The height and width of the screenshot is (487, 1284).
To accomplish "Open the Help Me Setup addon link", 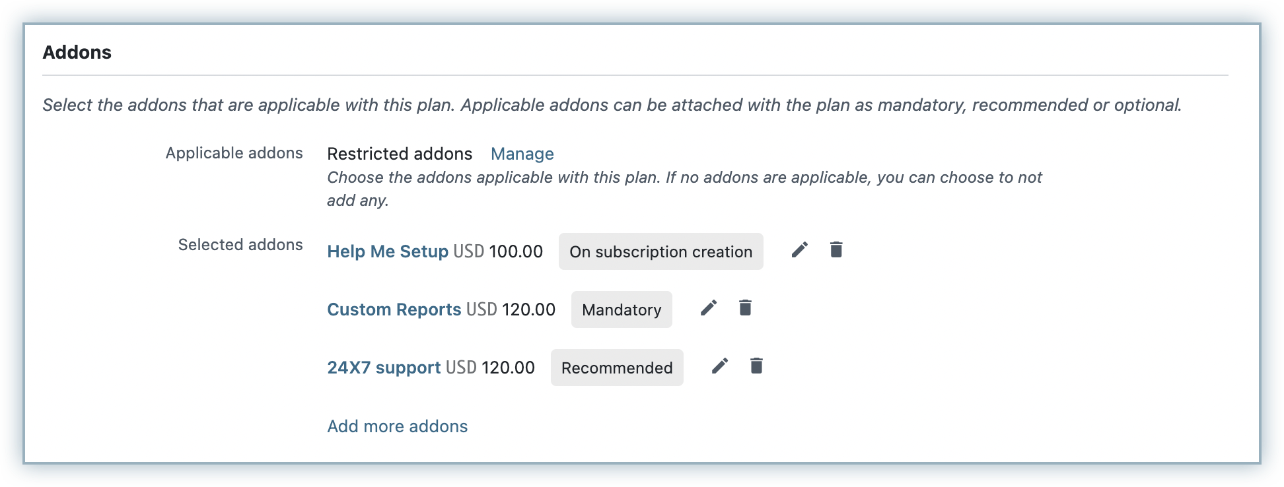I will [x=387, y=251].
